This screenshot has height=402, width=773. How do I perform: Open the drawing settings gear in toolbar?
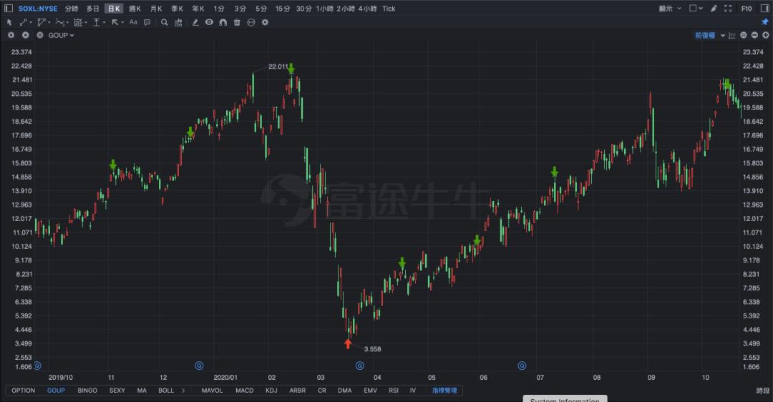click(265, 22)
